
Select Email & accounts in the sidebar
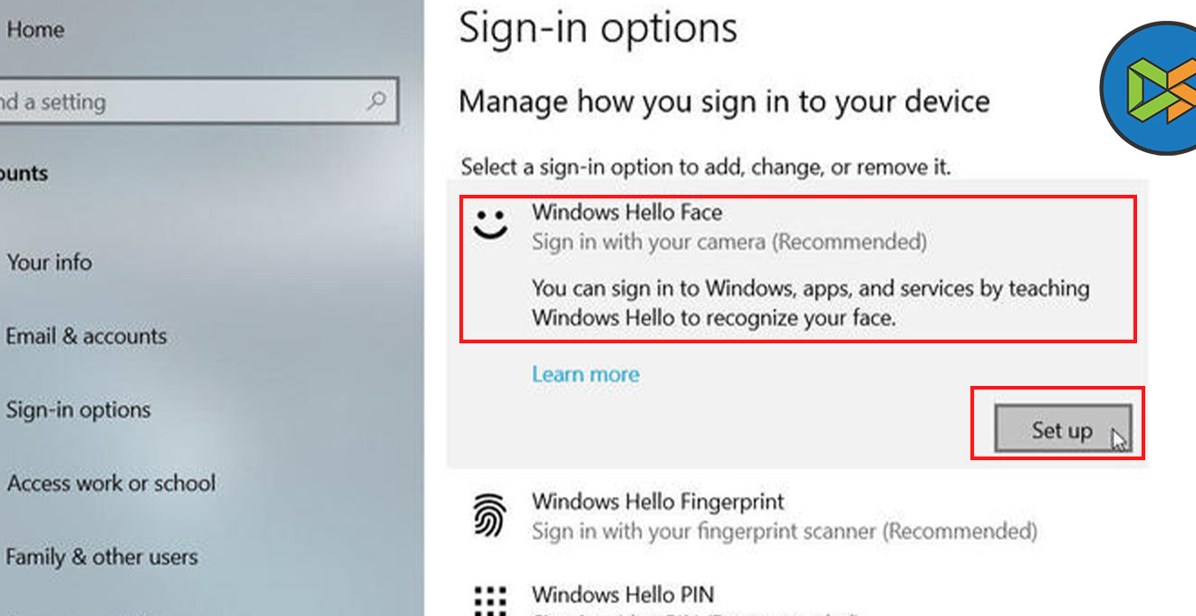[86, 336]
